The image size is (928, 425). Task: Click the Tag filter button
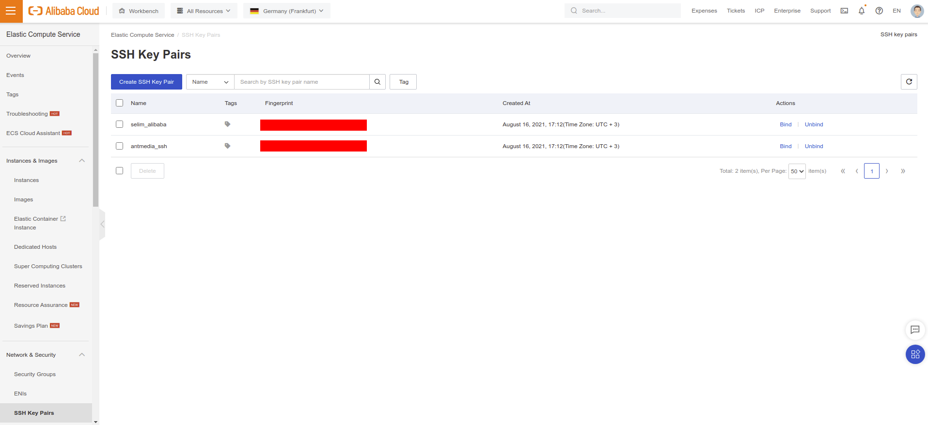(x=403, y=82)
